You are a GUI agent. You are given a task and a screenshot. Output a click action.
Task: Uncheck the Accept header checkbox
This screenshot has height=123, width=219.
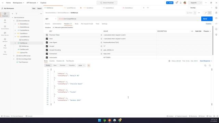47,46
